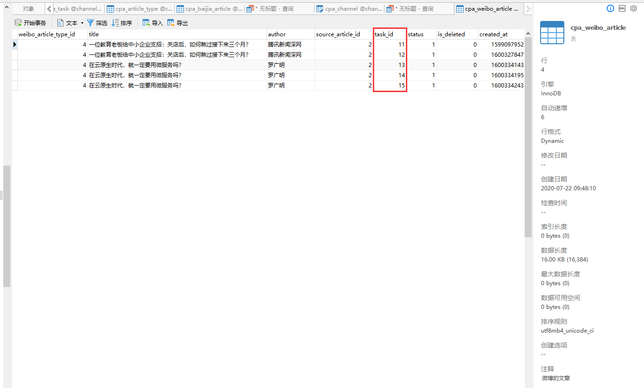Select the created_at cell 1599097952

point(501,45)
